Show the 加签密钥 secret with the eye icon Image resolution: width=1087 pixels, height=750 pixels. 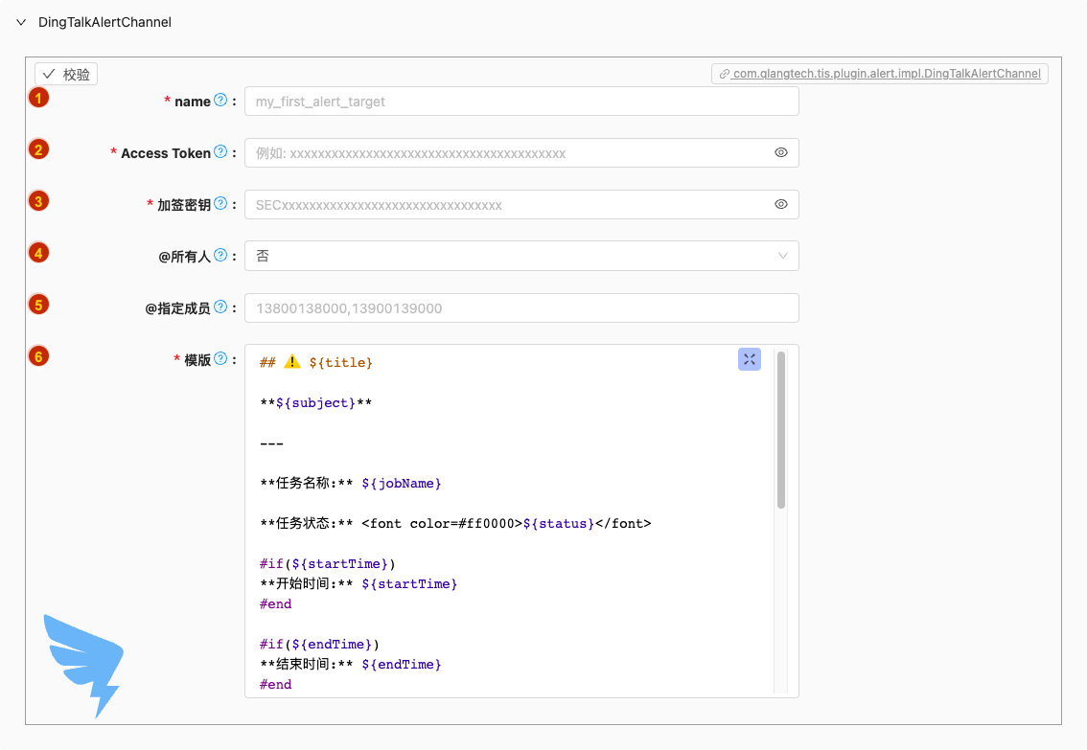pyautogui.click(x=780, y=204)
